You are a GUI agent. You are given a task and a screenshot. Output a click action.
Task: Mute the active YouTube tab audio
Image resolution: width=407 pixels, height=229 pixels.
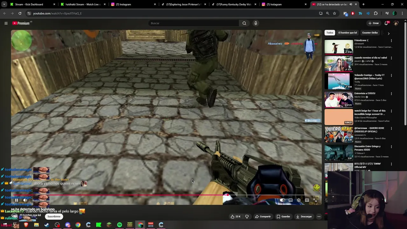(x=351, y=4)
